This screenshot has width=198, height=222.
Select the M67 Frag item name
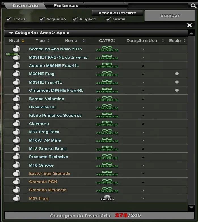(x=39, y=198)
